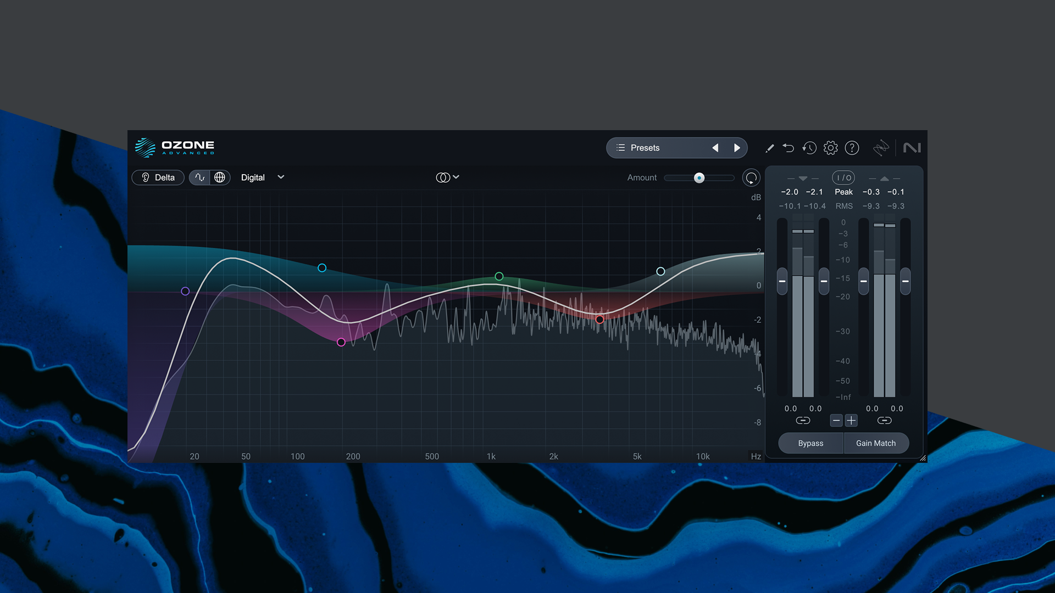
Task: Toggle the input gain link icon
Action: click(803, 421)
